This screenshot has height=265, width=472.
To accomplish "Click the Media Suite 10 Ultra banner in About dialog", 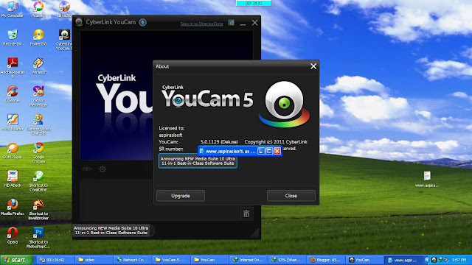I will tap(198, 161).
